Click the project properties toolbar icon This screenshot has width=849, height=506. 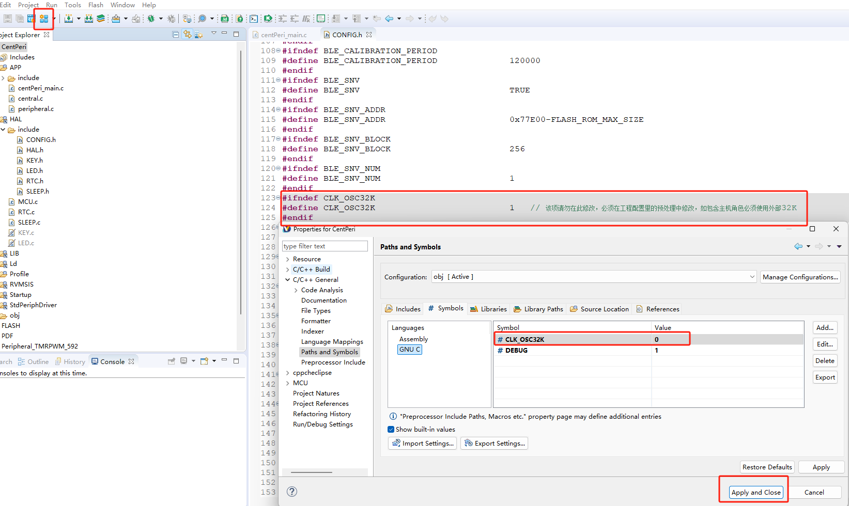coord(44,19)
